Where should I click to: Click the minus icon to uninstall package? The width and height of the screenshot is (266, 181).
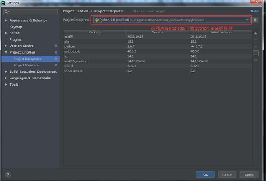pyautogui.click(x=255, y=40)
